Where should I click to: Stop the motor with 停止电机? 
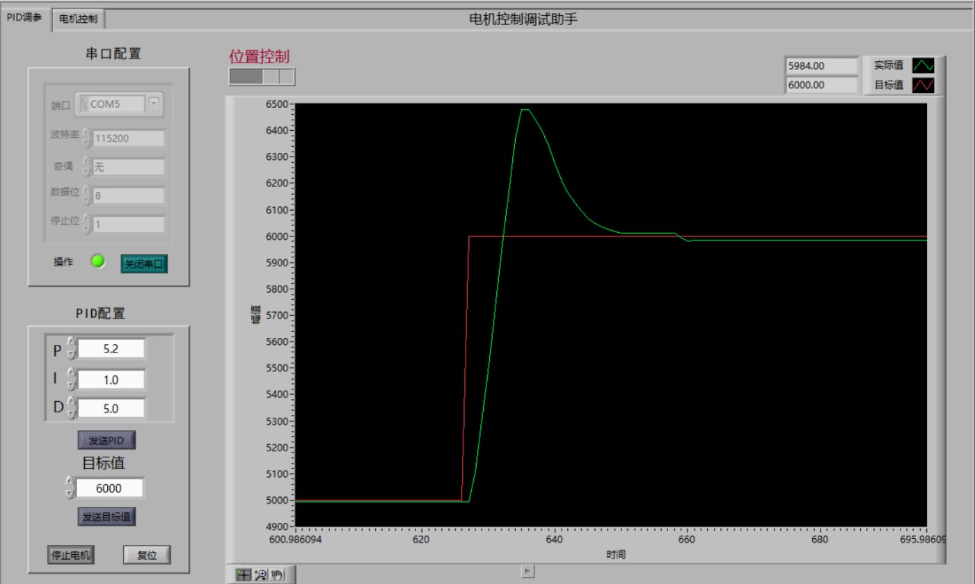(x=71, y=555)
